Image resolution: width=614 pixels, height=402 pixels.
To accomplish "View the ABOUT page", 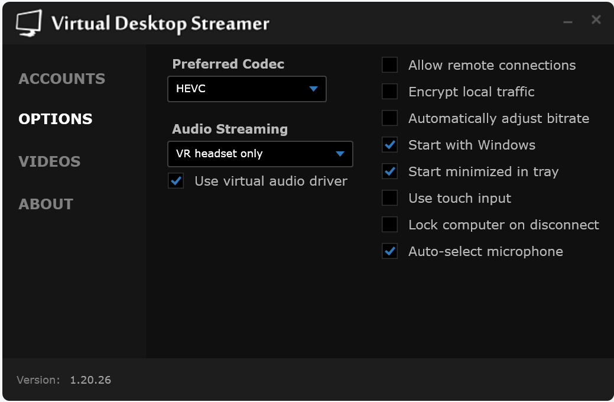I will pos(46,204).
